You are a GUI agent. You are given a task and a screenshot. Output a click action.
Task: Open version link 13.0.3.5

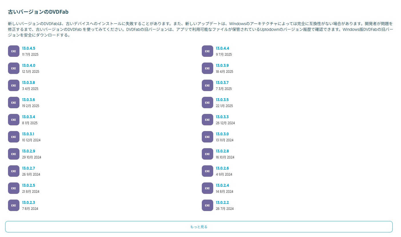tap(222, 100)
